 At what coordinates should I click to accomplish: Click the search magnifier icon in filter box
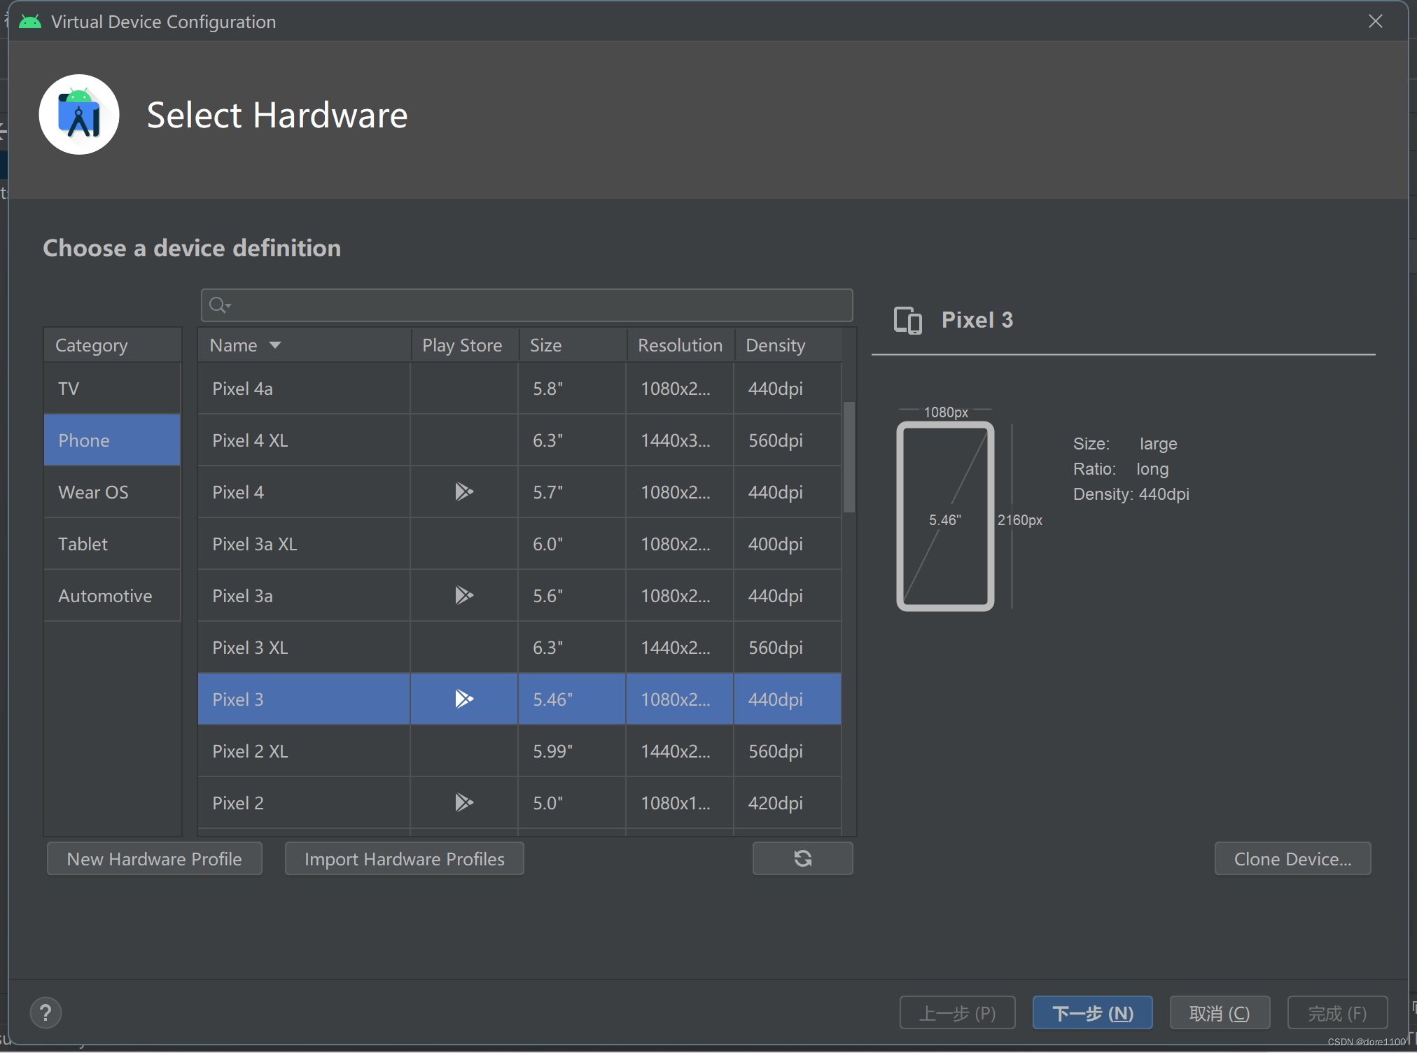tap(218, 305)
